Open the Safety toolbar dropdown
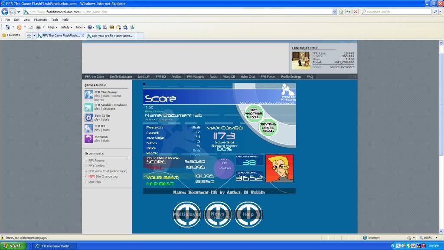The image size is (444, 250). pos(66,27)
